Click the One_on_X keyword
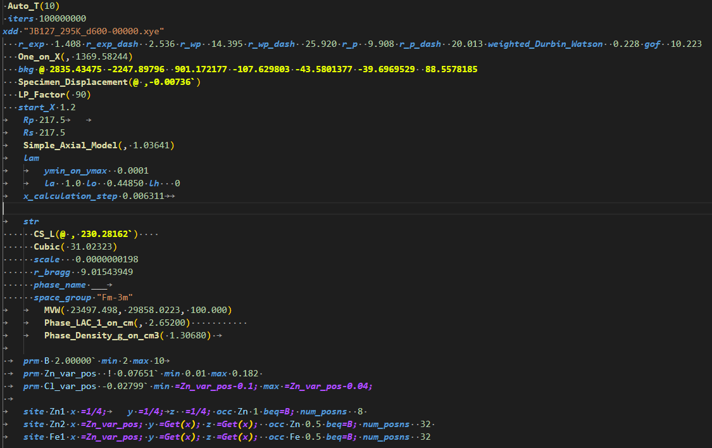The height and width of the screenshot is (448, 712). point(42,57)
